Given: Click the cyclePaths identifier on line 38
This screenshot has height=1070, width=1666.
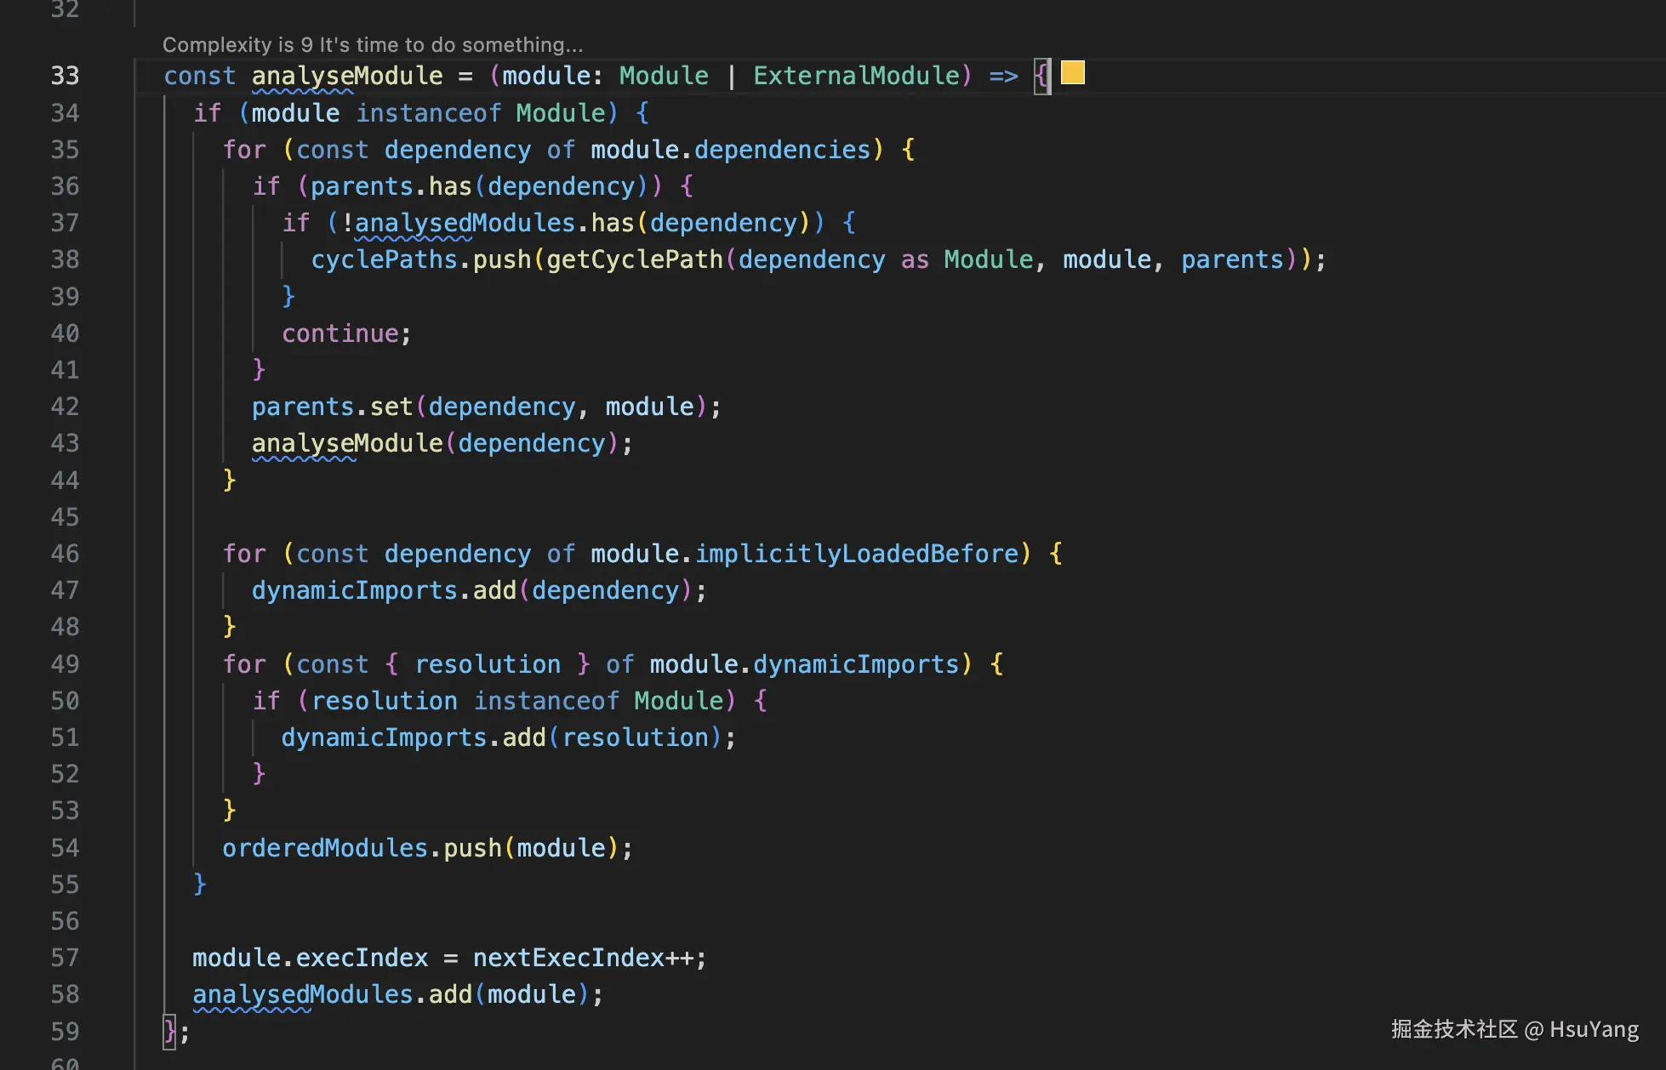Looking at the screenshot, I should click(x=384, y=259).
